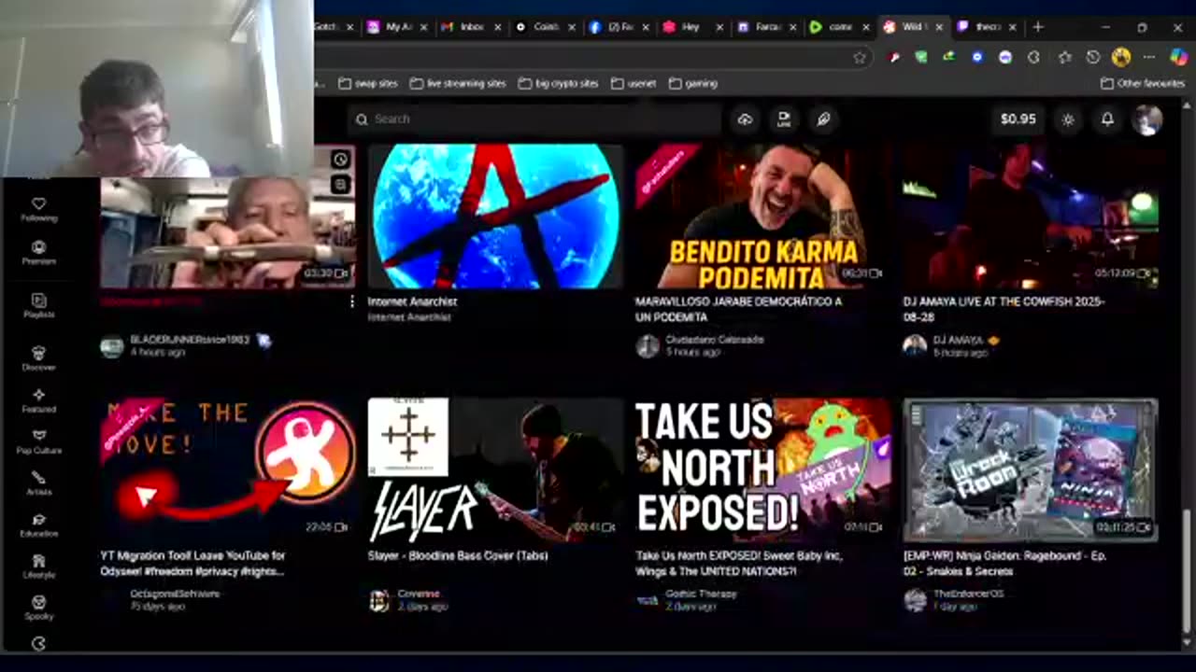Open the wallet balance $0.95

point(1018,119)
